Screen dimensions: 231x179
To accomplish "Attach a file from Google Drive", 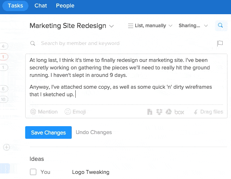I will coord(169,112).
